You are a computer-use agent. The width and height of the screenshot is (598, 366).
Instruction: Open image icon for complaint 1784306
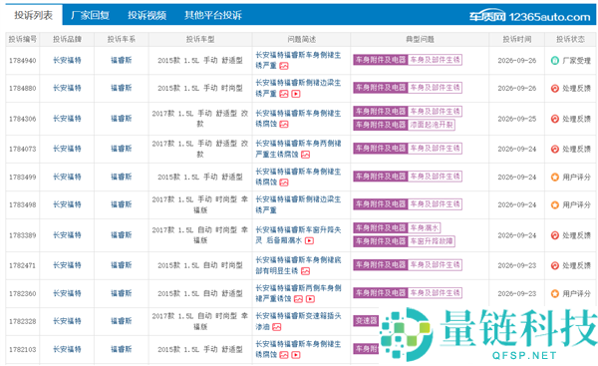(x=284, y=124)
